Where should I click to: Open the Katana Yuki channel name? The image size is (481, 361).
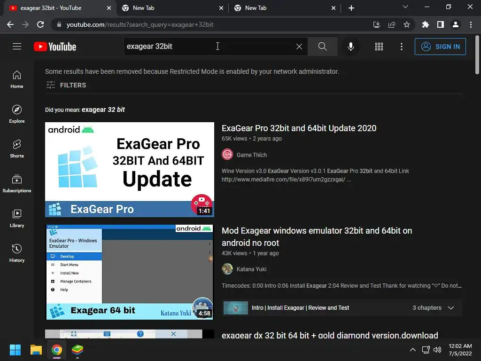click(x=252, y=269)
